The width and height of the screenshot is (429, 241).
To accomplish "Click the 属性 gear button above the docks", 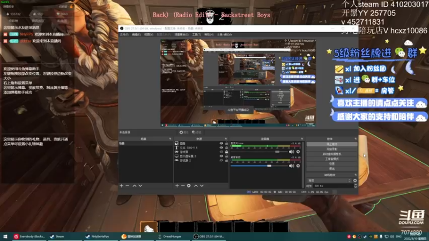I will tap(184, 132).
